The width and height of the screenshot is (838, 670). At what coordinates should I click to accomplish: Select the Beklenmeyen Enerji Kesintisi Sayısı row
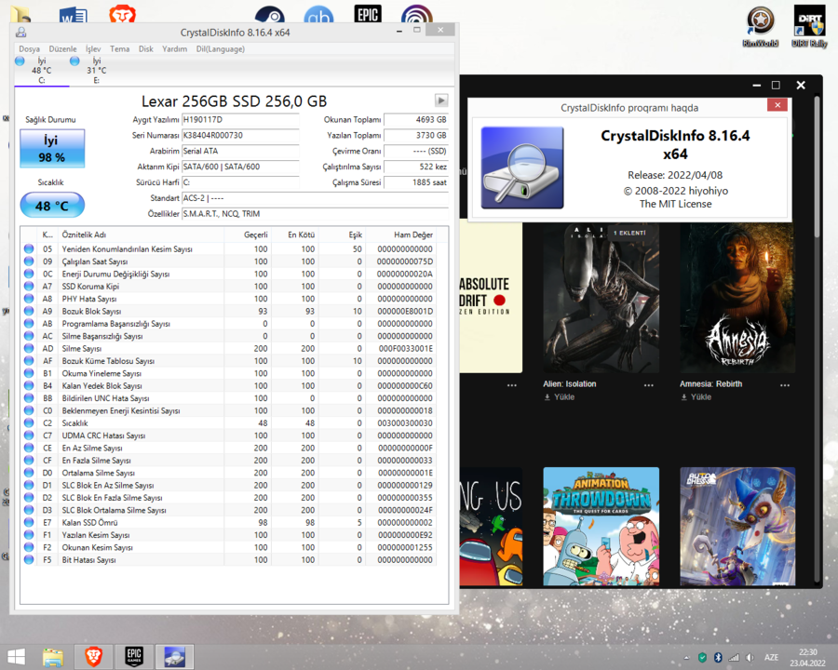click(228, 411)
